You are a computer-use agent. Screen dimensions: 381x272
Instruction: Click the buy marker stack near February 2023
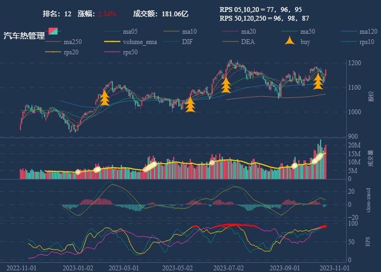[105, 98]
